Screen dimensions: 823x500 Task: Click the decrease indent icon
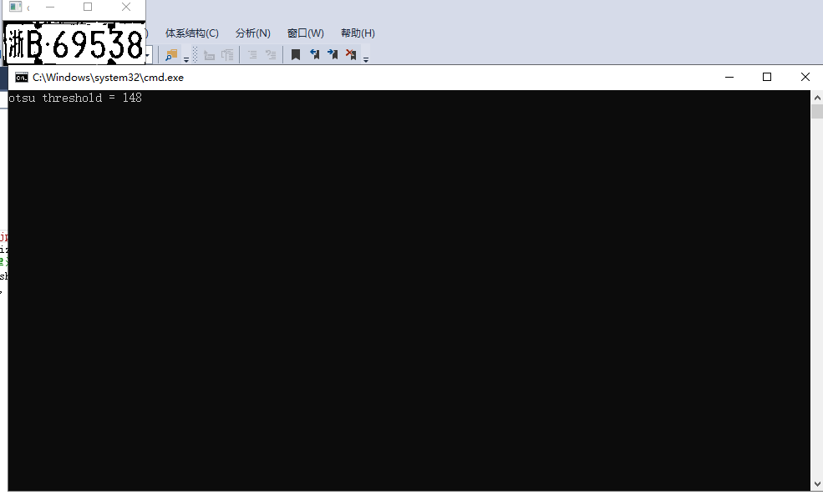coord(209,54)
